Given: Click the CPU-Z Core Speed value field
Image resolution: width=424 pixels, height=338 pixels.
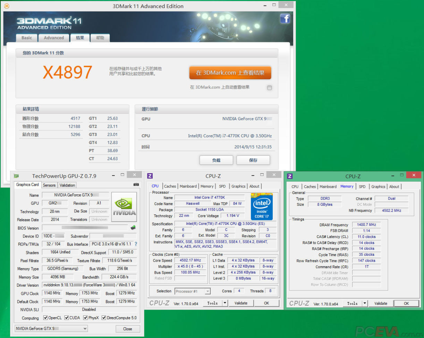Looking at the screenshot, I should pos(190,260).
